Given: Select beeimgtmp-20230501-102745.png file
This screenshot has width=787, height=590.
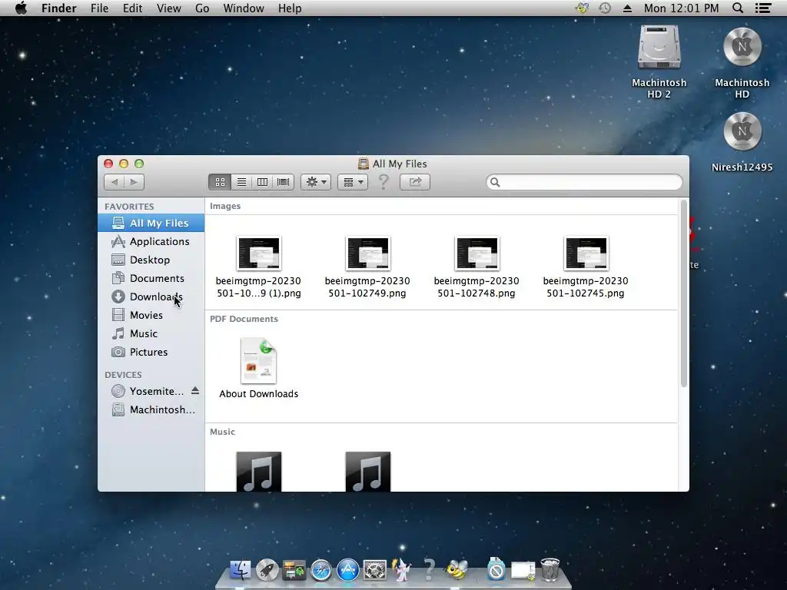Looking at the screenshot, I should [x=586, y=267].
